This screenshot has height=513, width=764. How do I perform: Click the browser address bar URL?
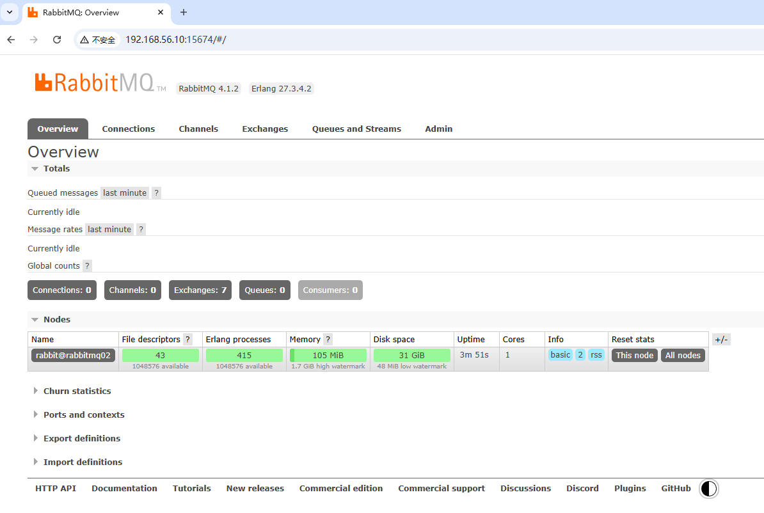coord(176,40)
